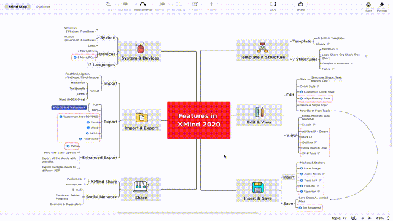
Task: Select the Markers & Stickers topic
Action: click(313, 163)
